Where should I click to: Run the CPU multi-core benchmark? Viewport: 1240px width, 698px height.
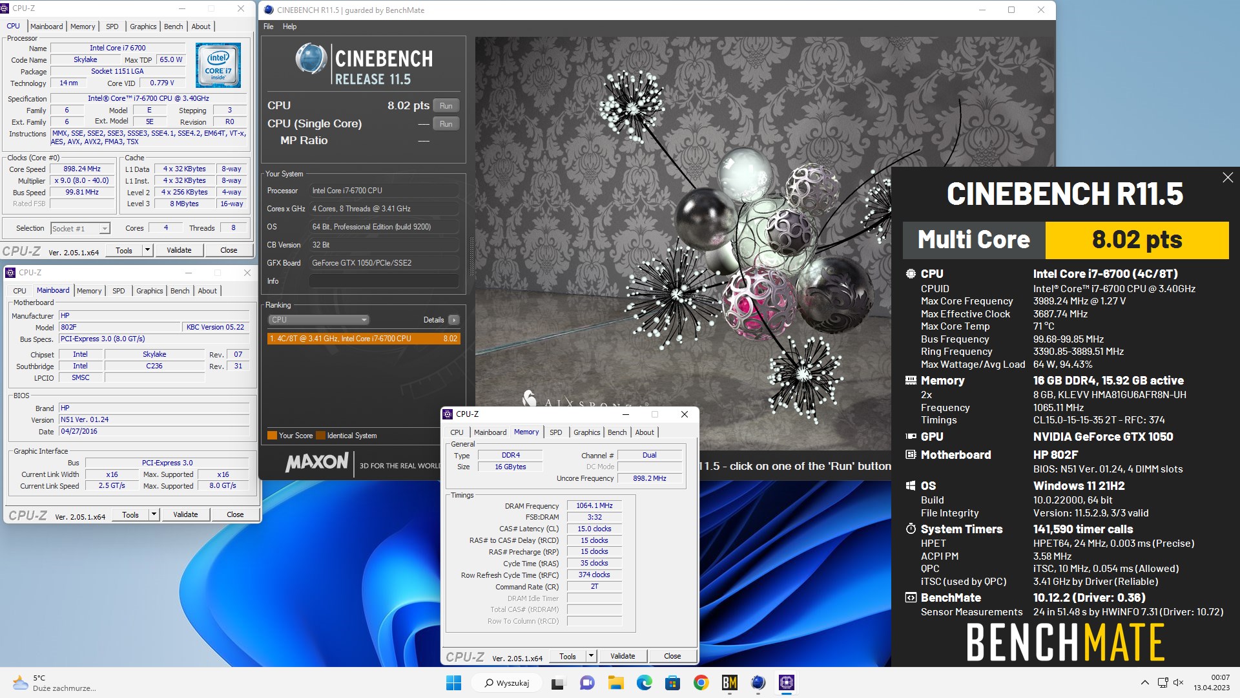(x=446, y=105)
